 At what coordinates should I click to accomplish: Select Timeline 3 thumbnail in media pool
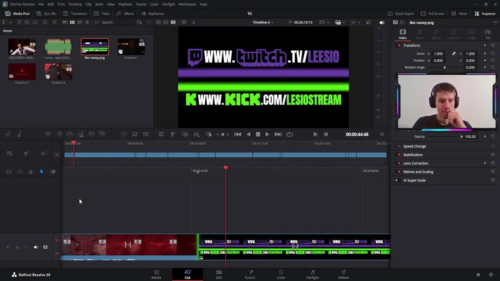tap(22, 72)
